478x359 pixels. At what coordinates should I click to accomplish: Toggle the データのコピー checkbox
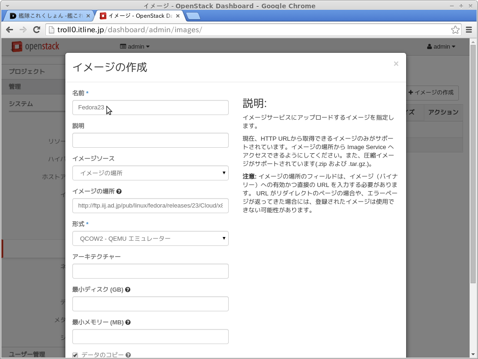click(x=75, y=355)
